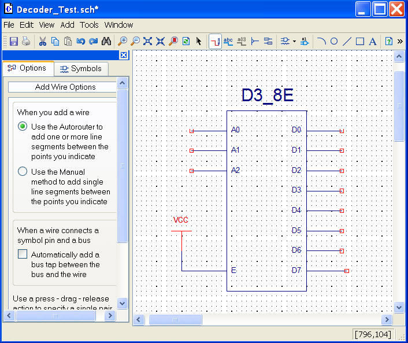Open the Edit menu
This screenshot has width=408, height=343.
[x=26, y=25]
